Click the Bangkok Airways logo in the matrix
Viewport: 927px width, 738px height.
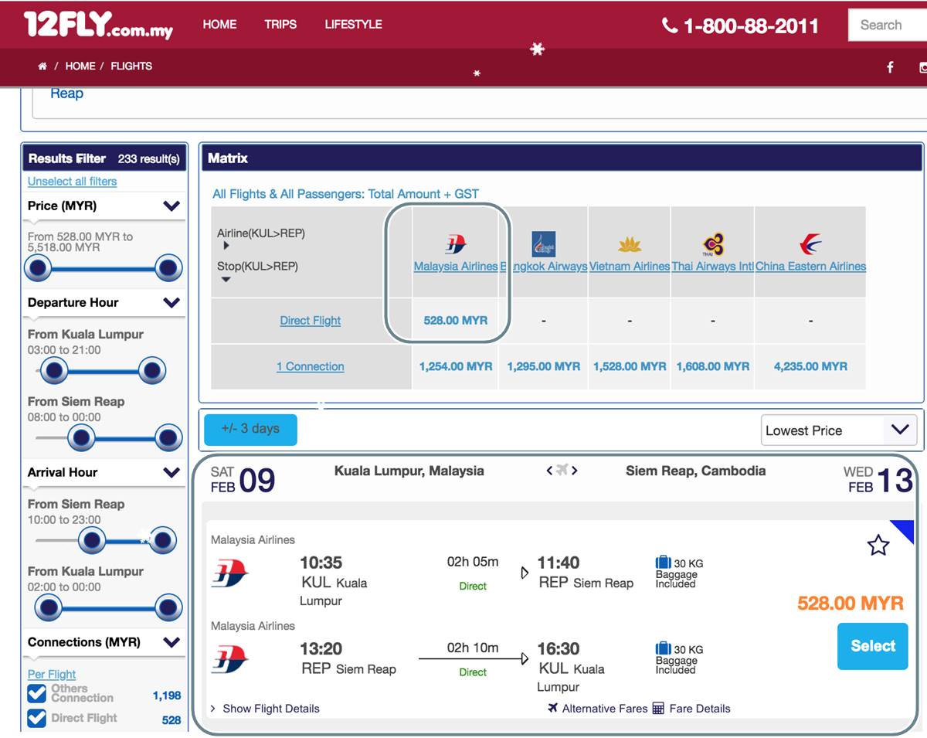click(544, 244)
